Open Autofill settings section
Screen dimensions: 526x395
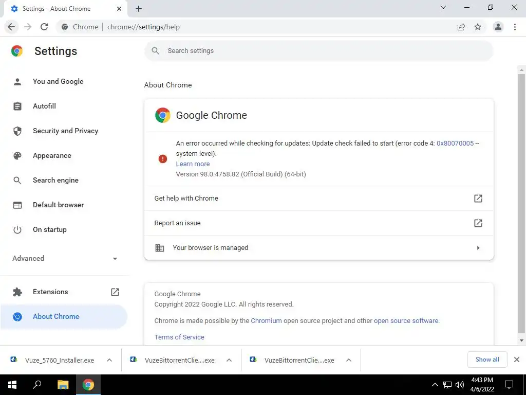pos(44,106)
